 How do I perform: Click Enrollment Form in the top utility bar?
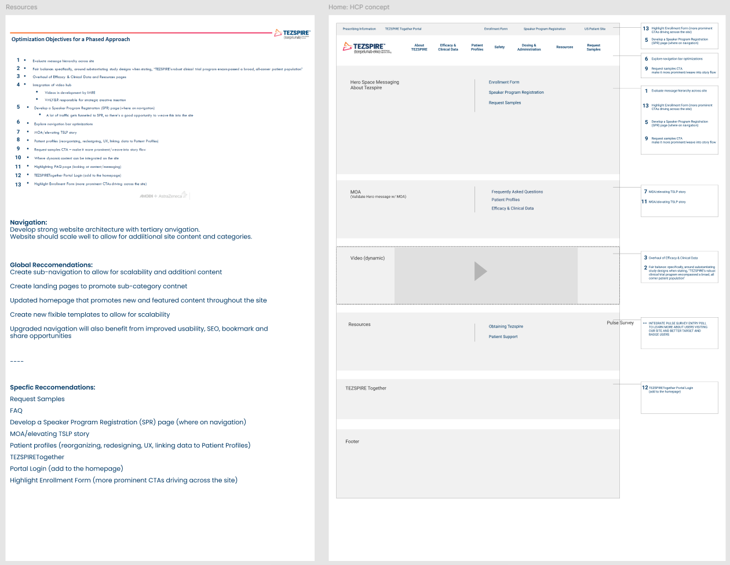click(x=495, y=29)
